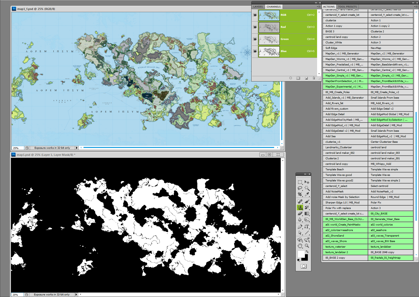419x297 pixels.
Task: Select the Healing Brush tool
Action: 300,201
